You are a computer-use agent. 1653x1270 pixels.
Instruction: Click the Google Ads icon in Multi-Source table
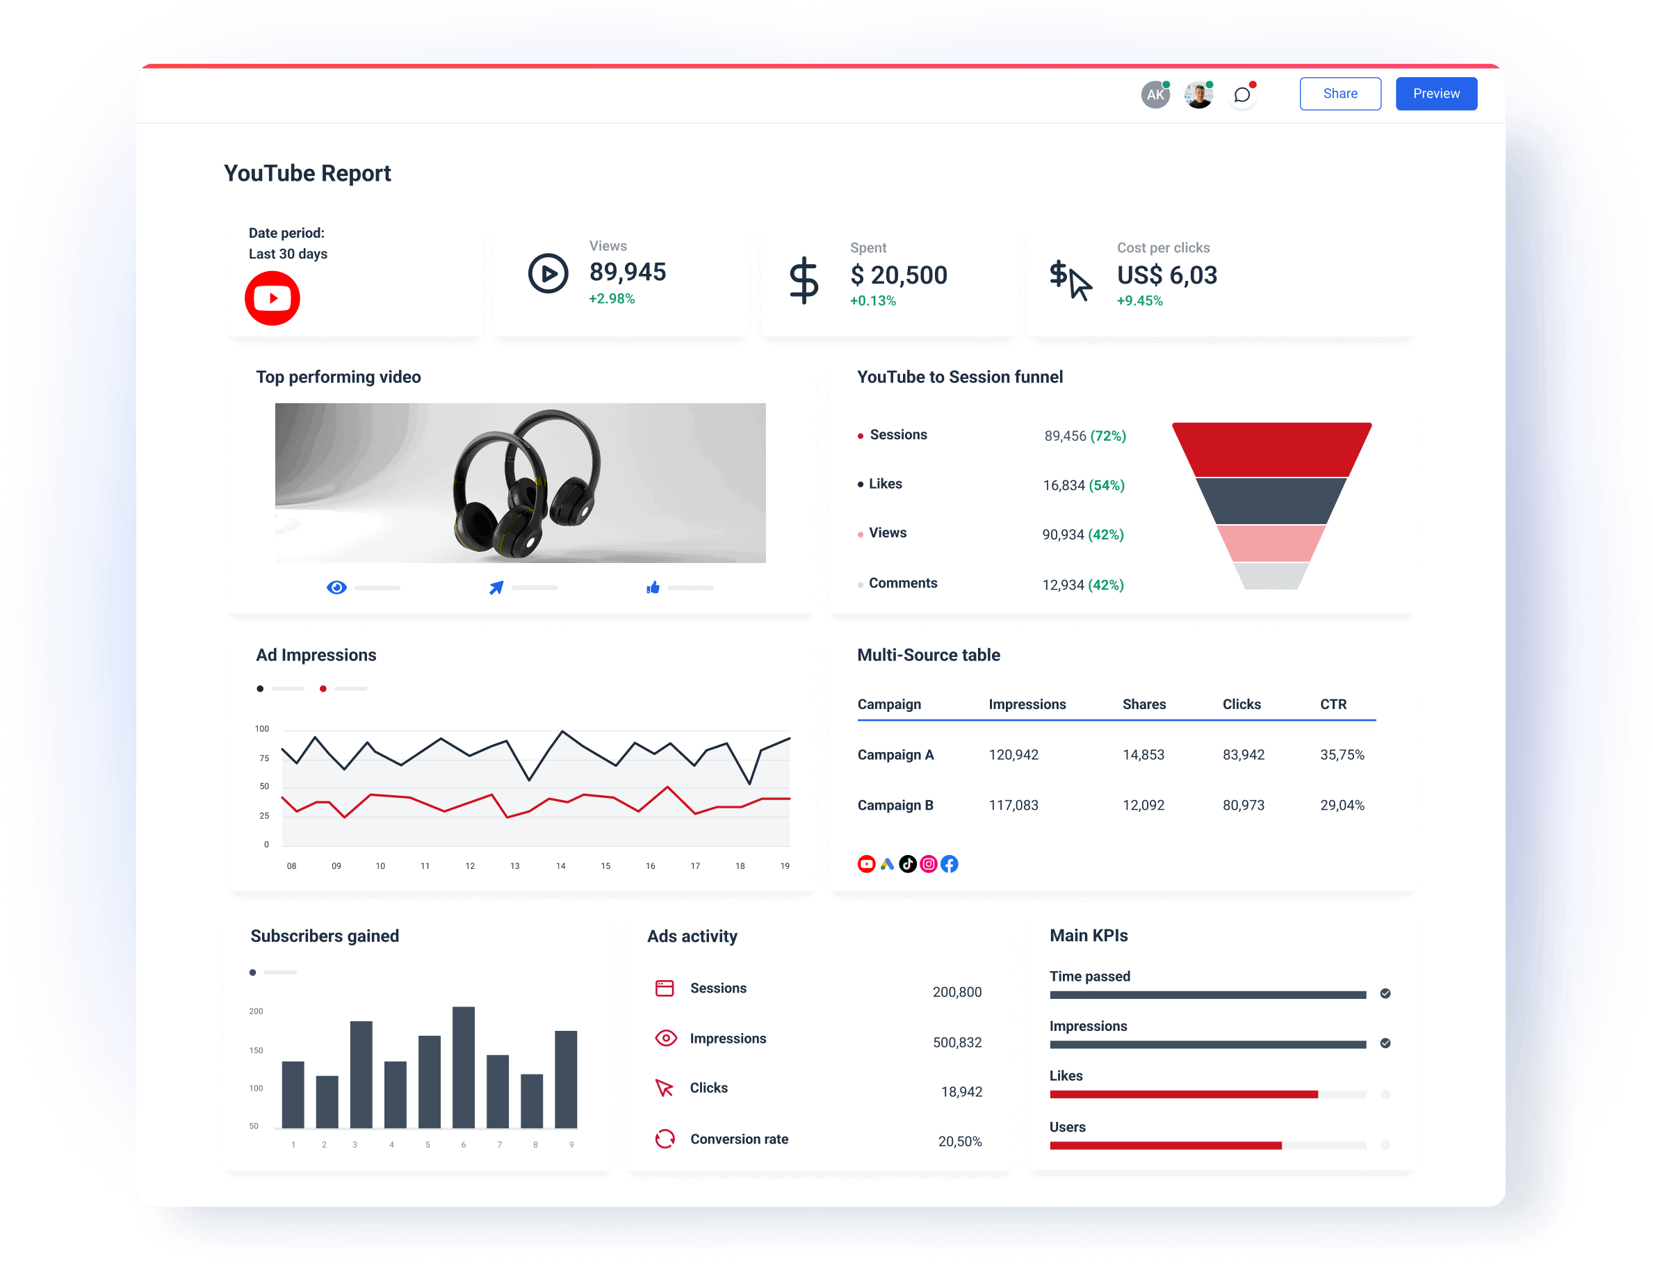point(888,864)
